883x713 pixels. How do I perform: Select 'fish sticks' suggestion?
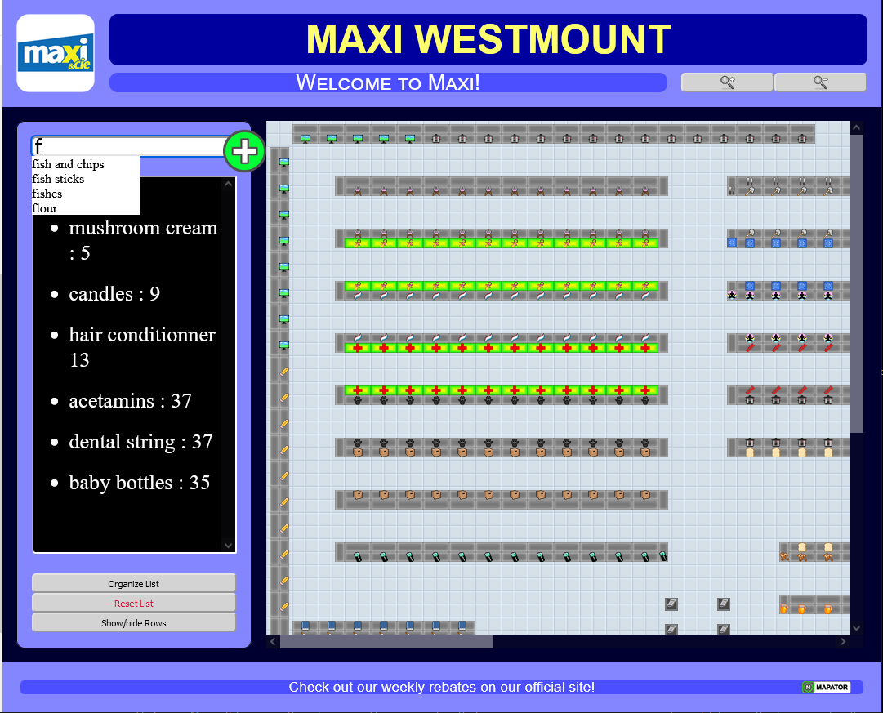coord(58,179)
